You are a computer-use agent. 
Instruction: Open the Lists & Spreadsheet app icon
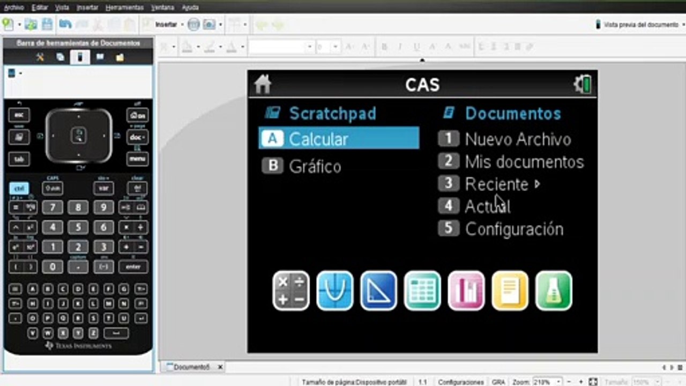422,291
